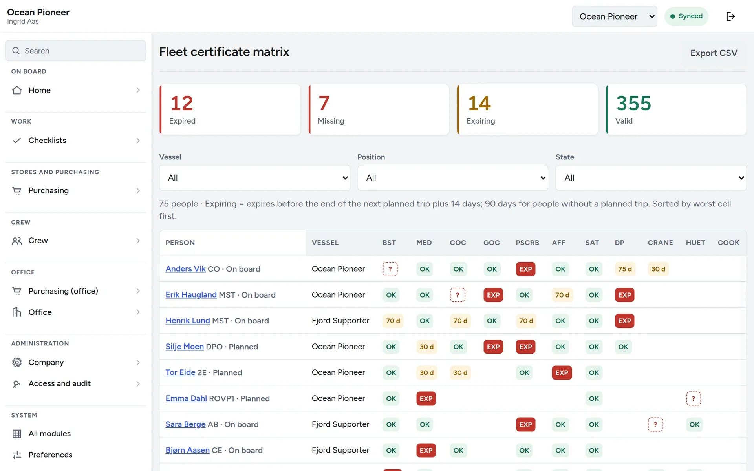Open Anders Vik's profile link
754x471 pixels.
(x=185, y=269)
